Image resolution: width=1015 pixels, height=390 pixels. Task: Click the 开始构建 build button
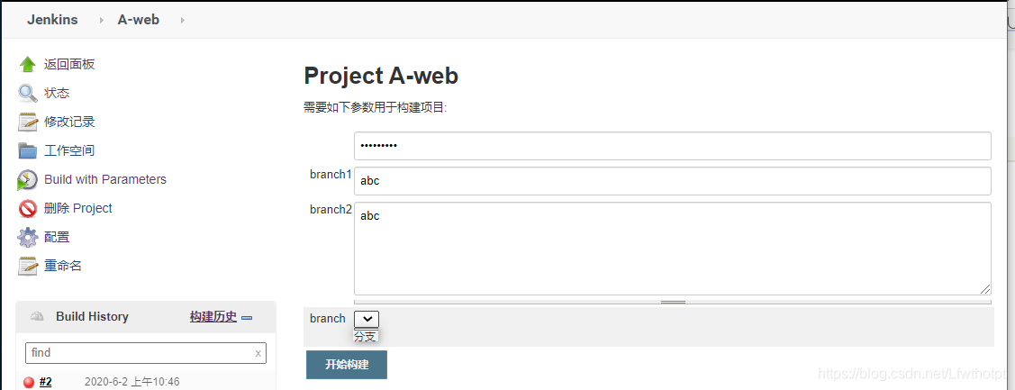[x=347, y=365]
